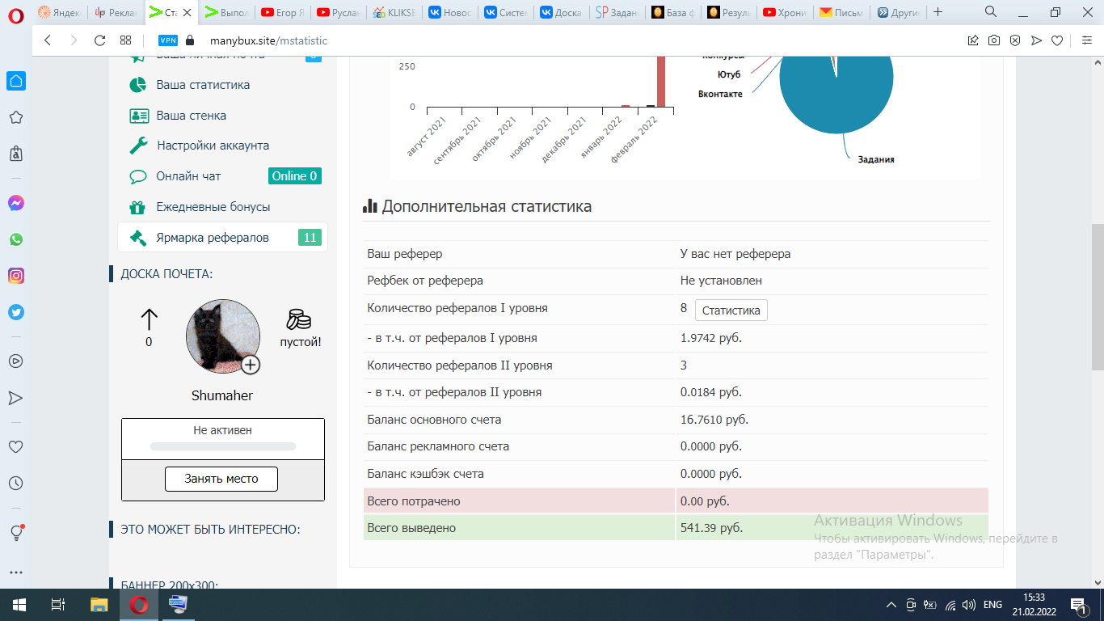
Task: Click the Opera taskbar icon
Action: [x=138, y=605]
